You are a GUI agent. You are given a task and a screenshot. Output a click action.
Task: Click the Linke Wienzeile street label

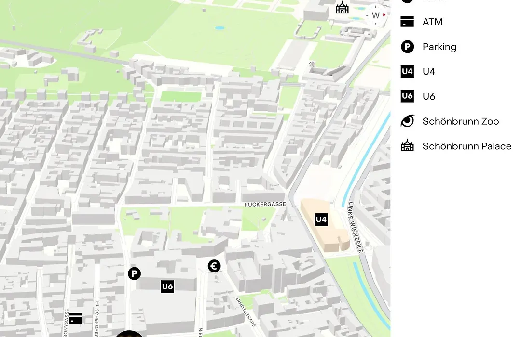[x=355, y=228]
